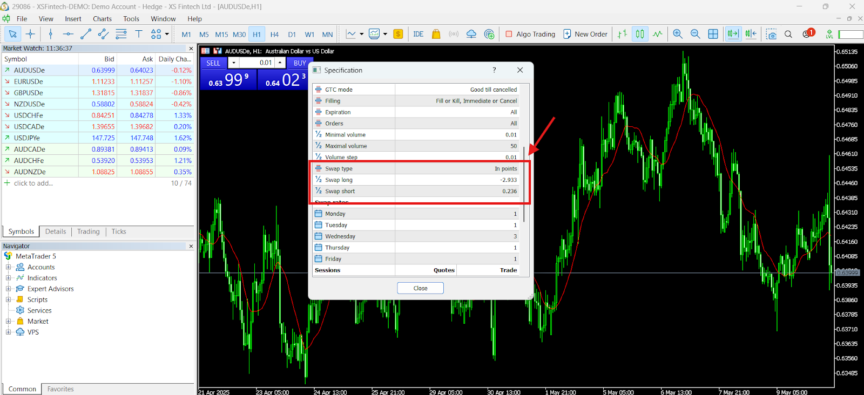Select the equidistant channel tool
Screen dimensions: 864x395
[103, 34]
